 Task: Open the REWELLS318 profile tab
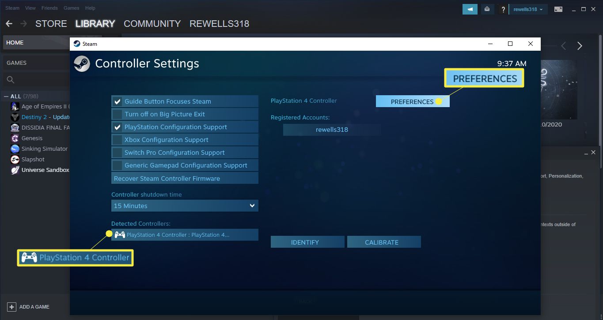coord(219,24)
